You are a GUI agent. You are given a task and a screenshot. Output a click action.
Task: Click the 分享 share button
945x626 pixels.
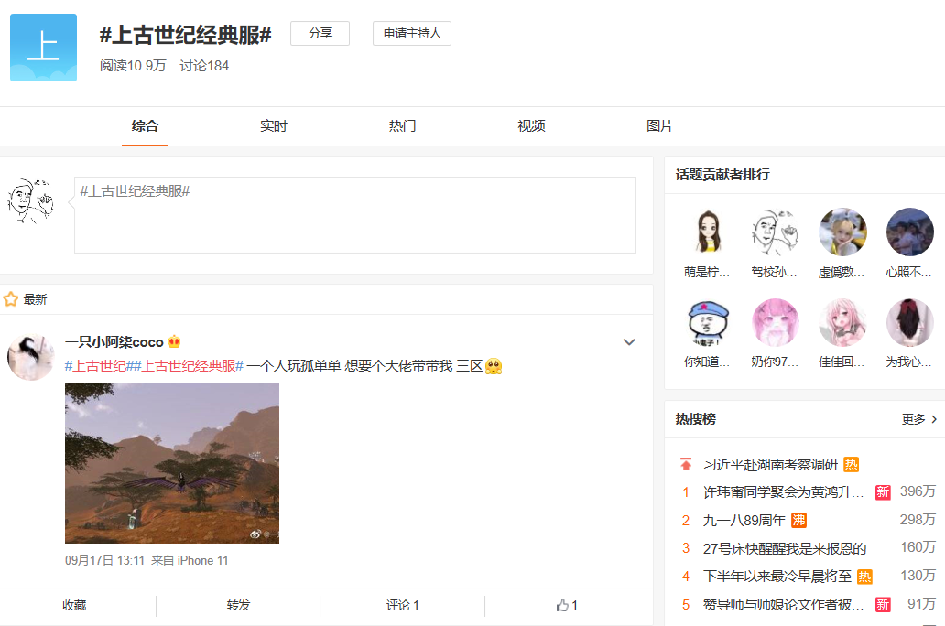(x=320, y=33)
